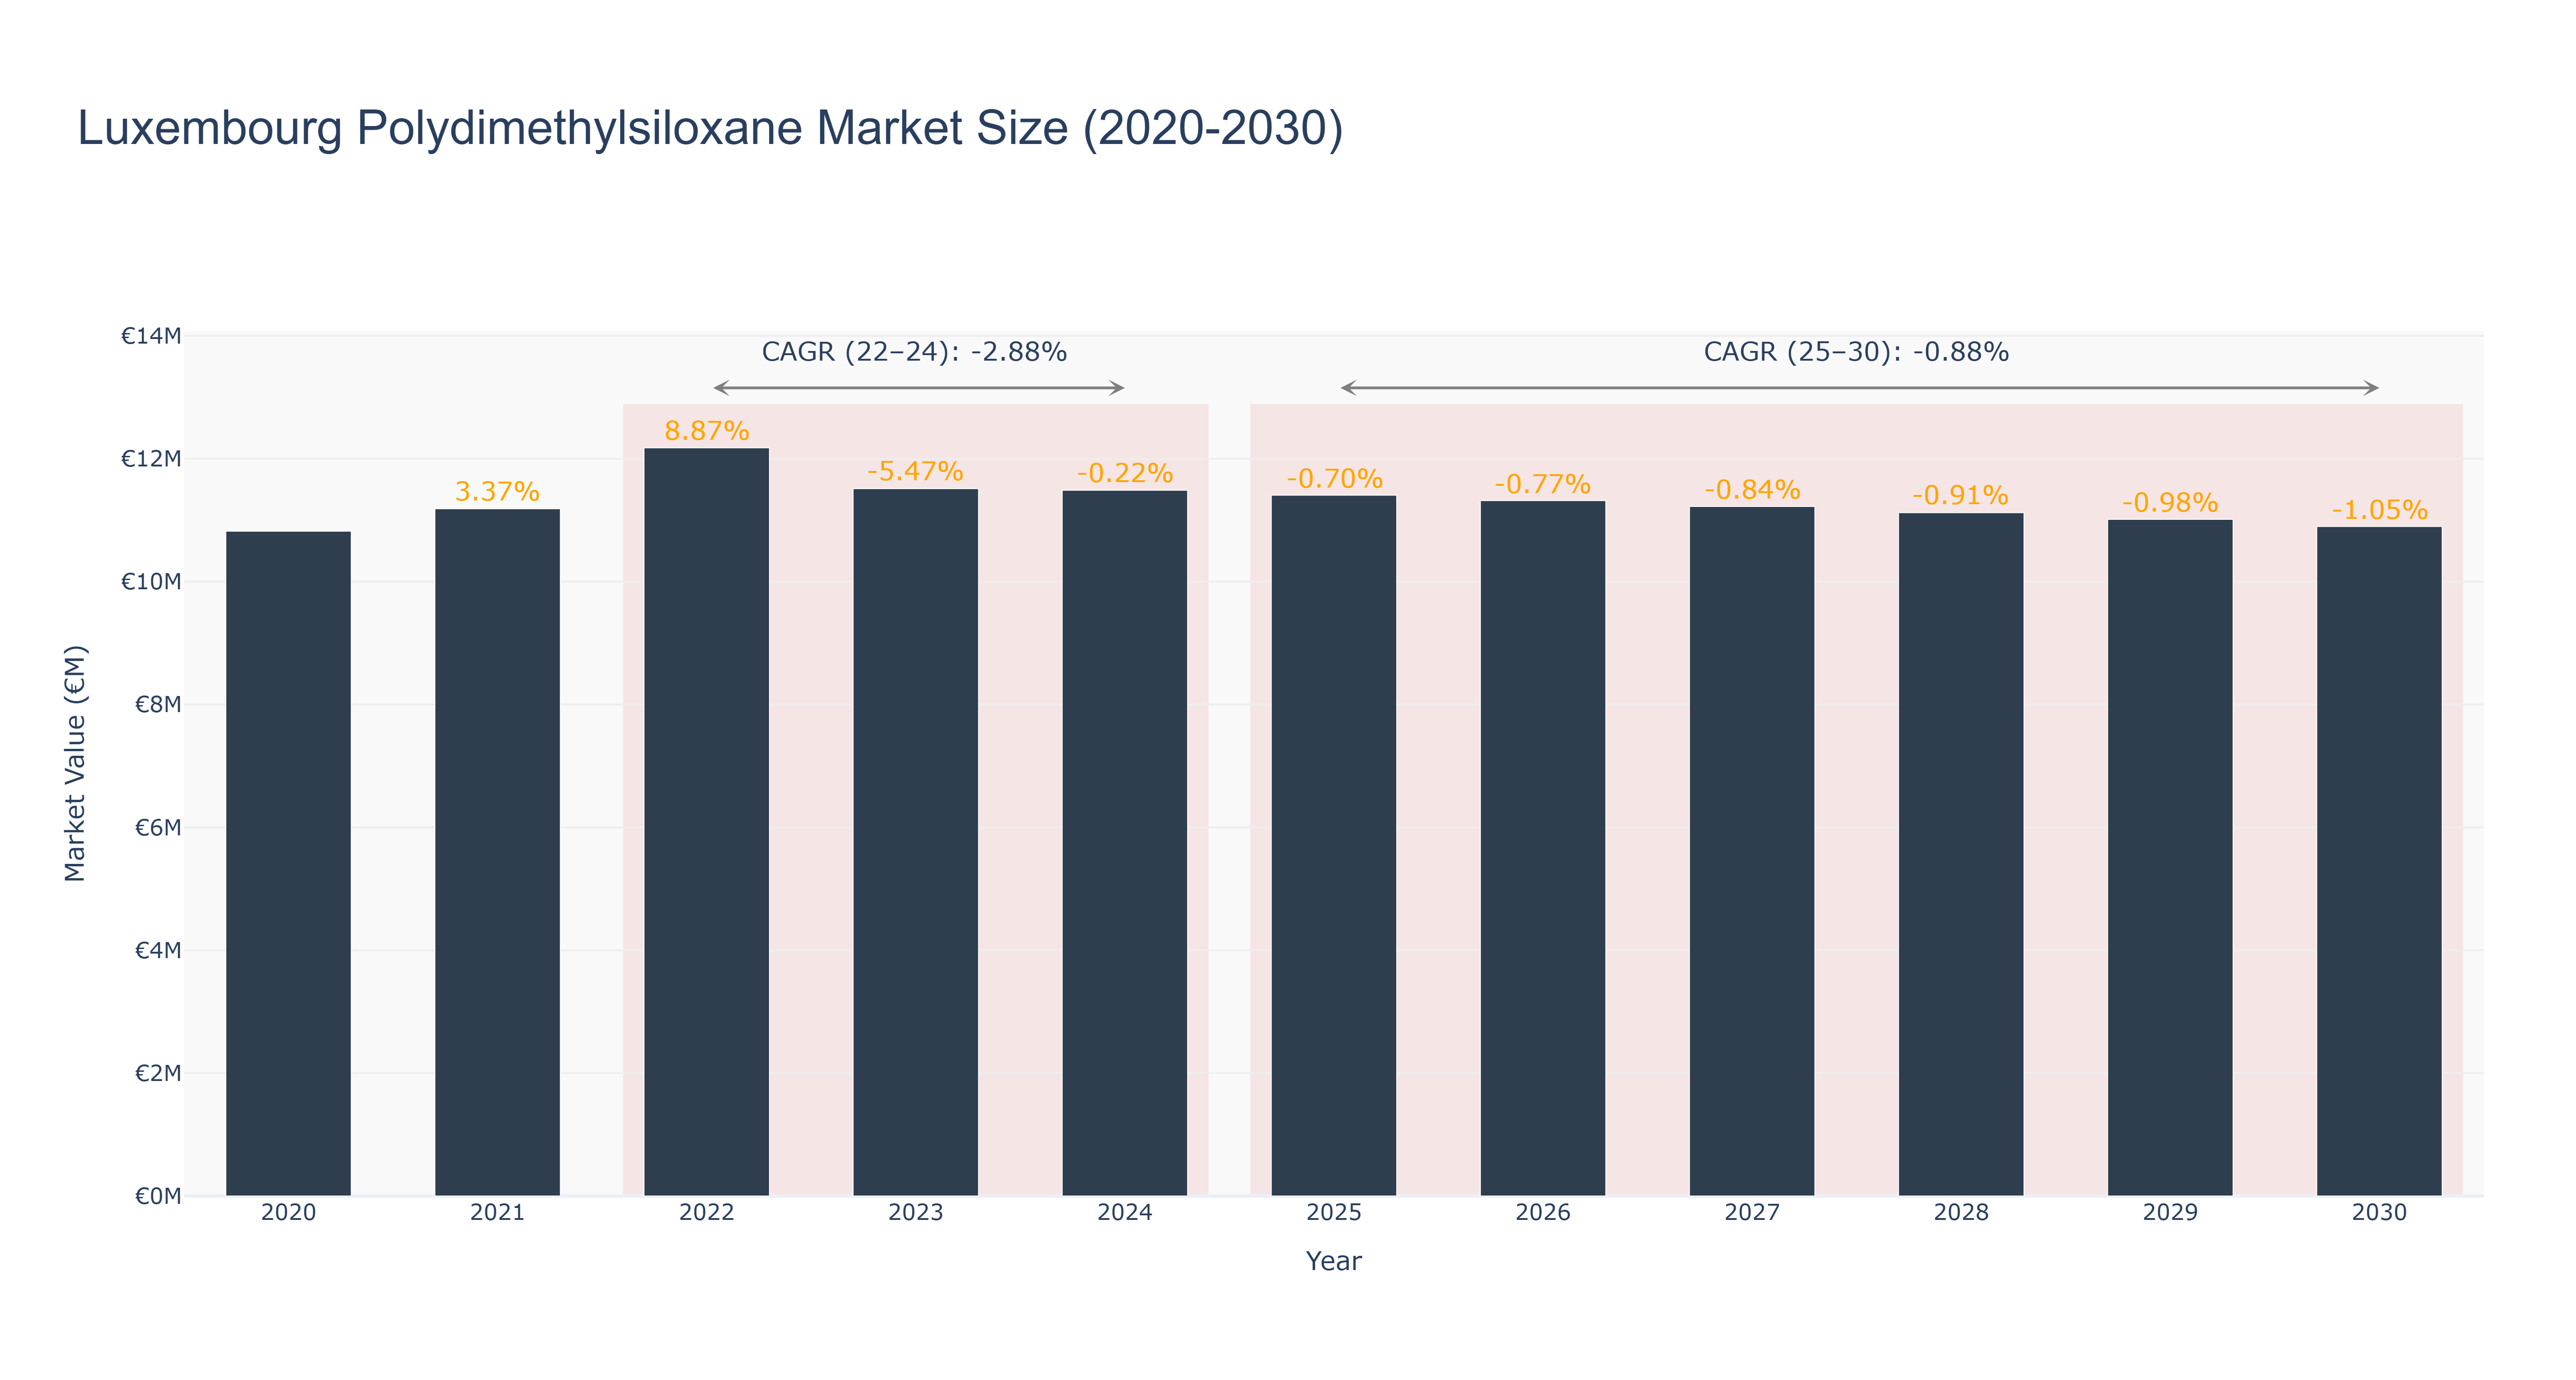Click the -0.91% growth label
2576x1380 pixels.
coord(1960,496)
